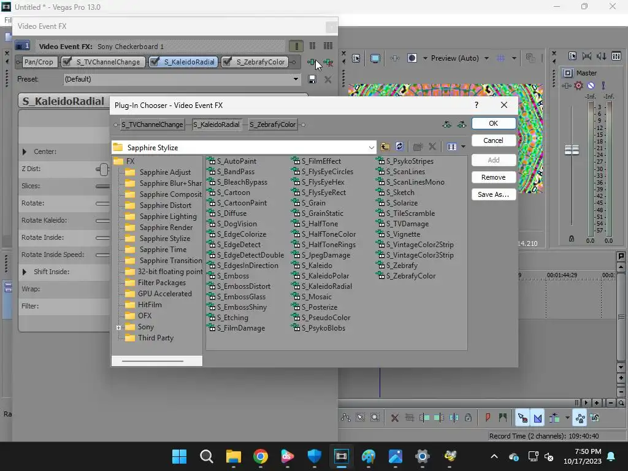The height and width of the screenshot is (471, 628).
Task: Open the Views dropdown arrow in Plug-In Chooser
Action: (464, 147)
